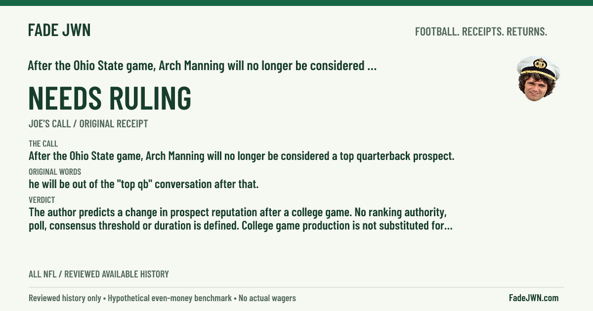Screen dimensions: 593x311
Task: Select the JOE'S CALL / ORIGINAL RECEIPT label
Action: coord(88,124)
